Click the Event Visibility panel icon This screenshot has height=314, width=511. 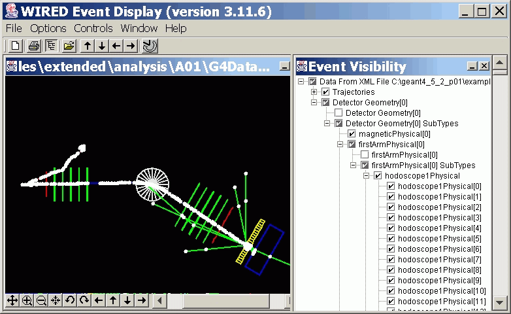(301, 66)
